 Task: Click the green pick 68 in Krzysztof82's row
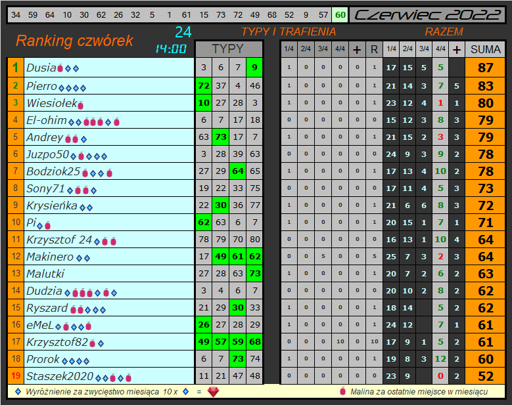pos(255,342)
